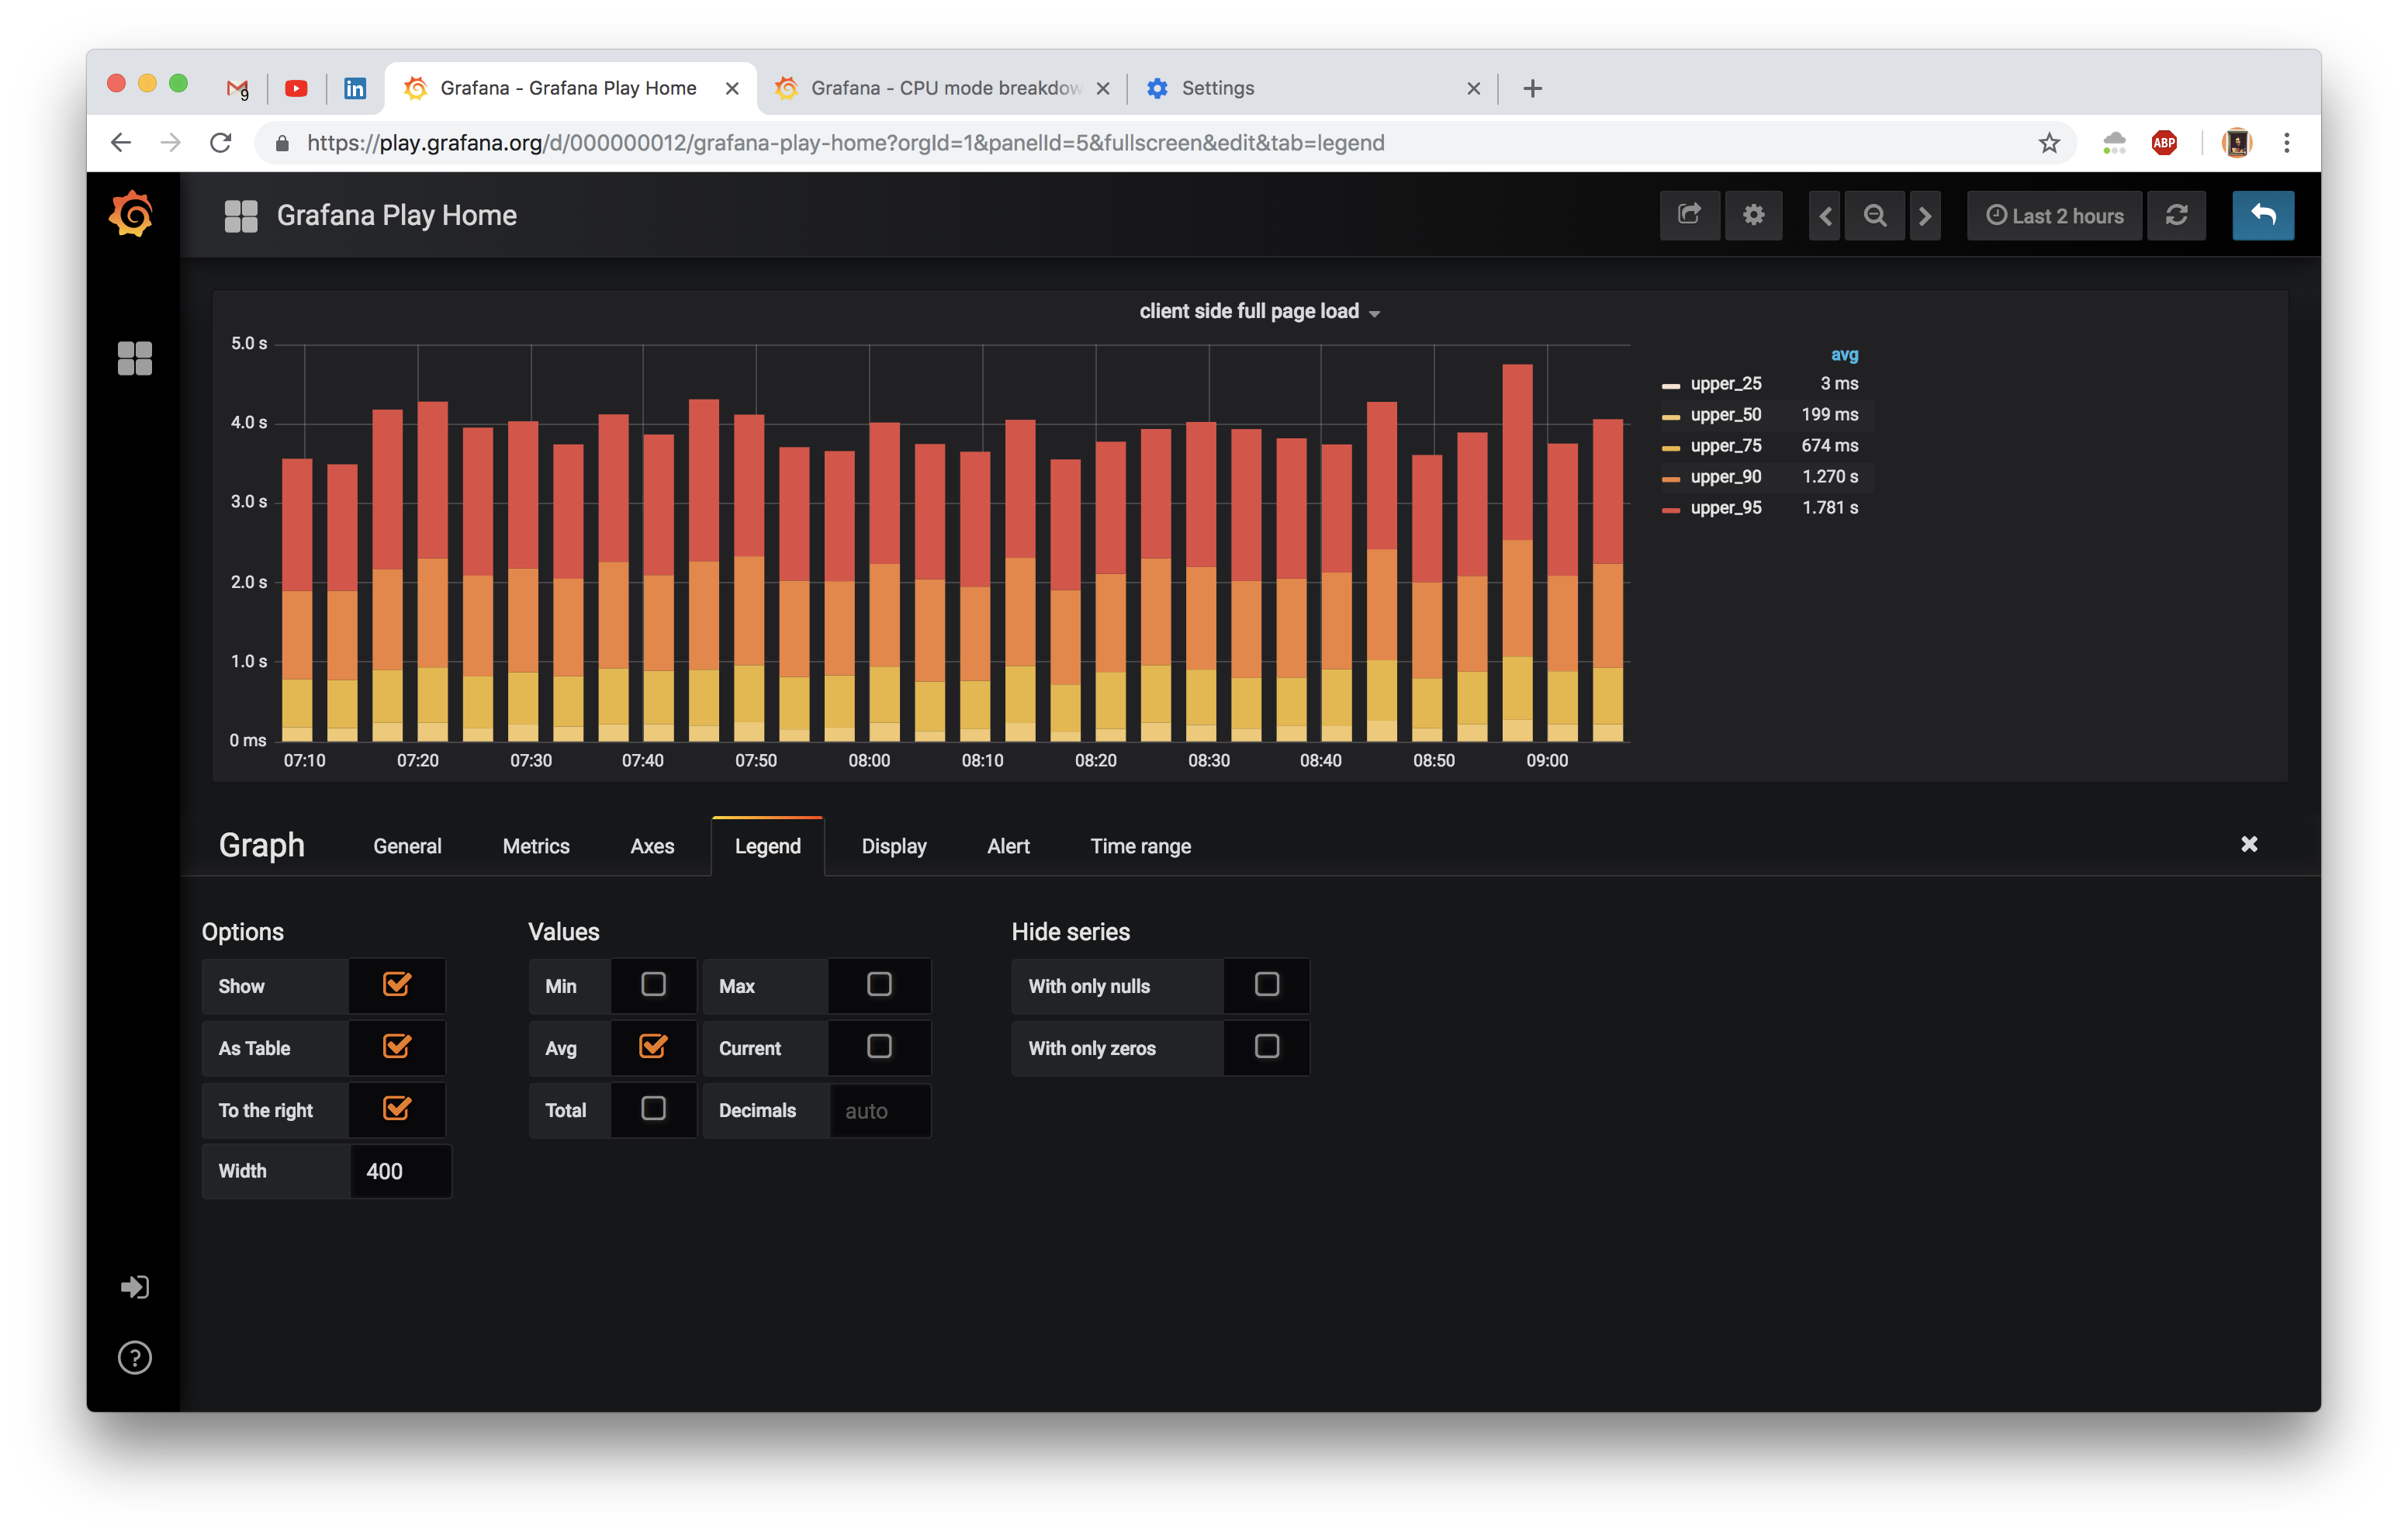The width and height of the screenshot is (2408, 1536).
Task: Check the With only nulls option
Action: click(1266, 985)
